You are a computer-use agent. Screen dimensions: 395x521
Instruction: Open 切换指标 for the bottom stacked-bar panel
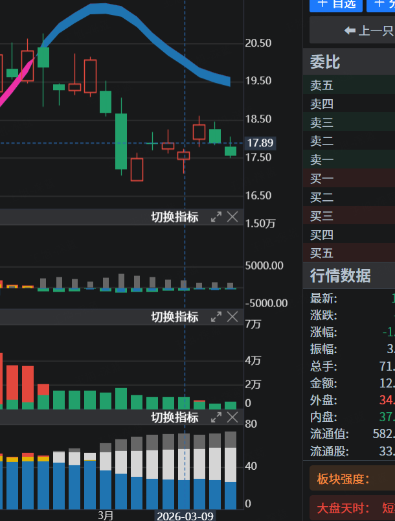175,418
